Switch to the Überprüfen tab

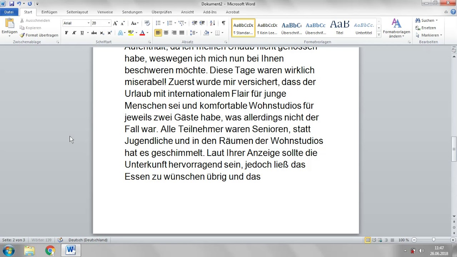click(x=162, y=12)
